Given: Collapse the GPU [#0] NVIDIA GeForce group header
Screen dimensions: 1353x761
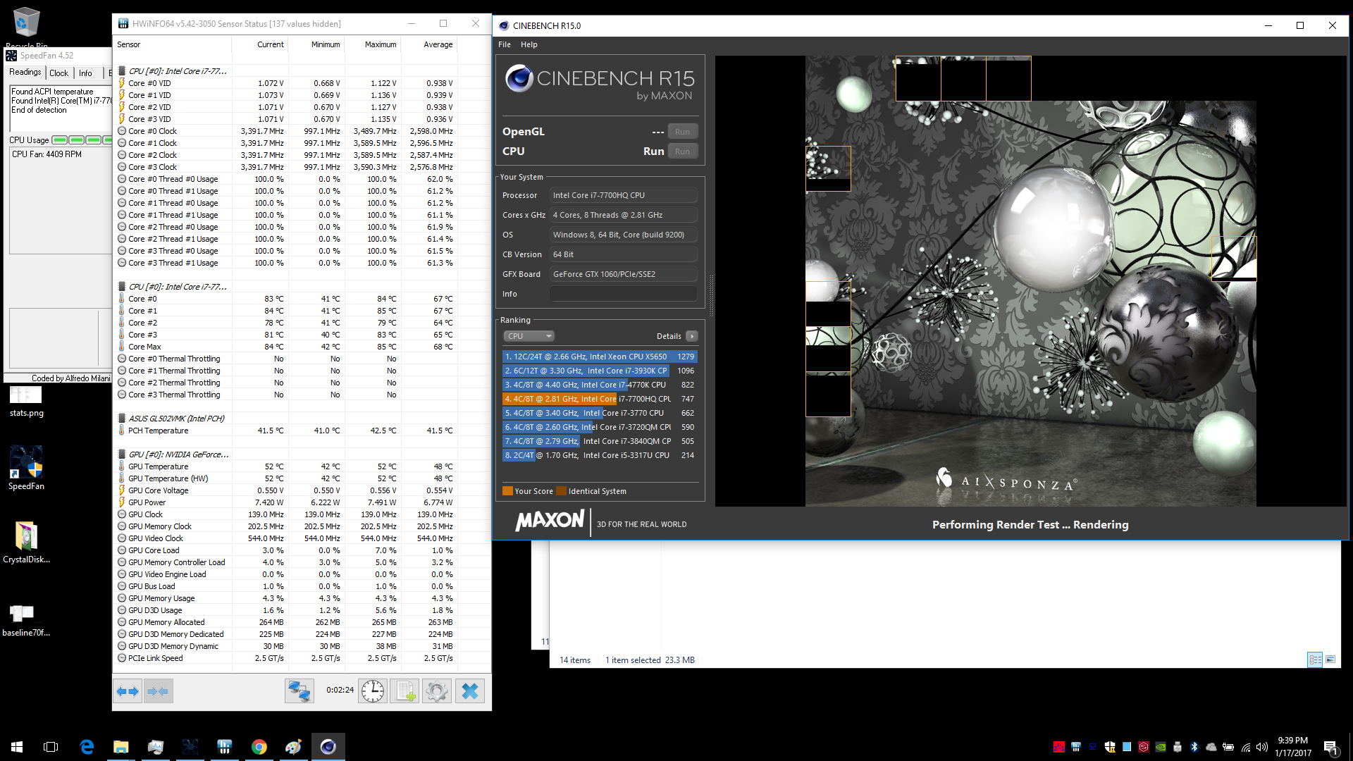Looking at the screenshot, I should tap(173, 454).
